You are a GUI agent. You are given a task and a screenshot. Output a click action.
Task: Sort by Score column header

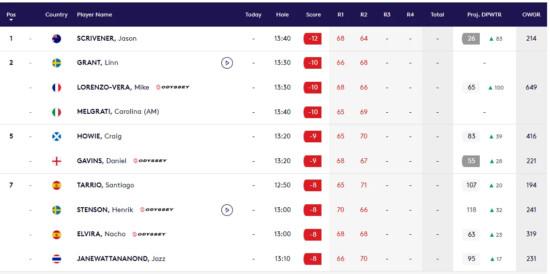(x=313, y=15)
